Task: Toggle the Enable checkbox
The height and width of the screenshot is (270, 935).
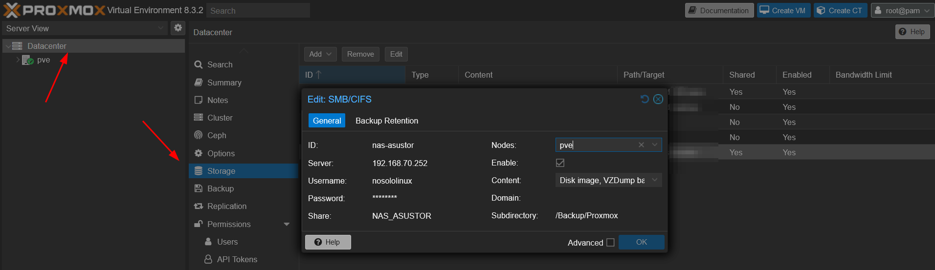Action: coord(560,163)
